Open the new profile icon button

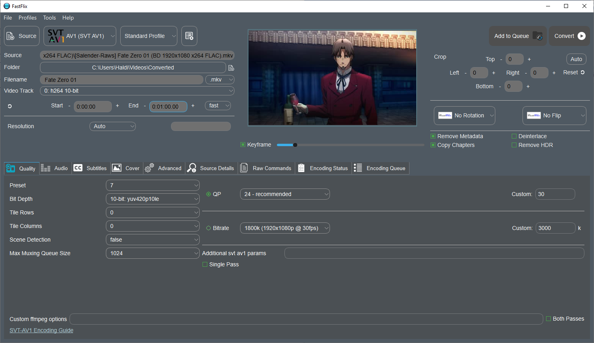[x=189, y=36]
